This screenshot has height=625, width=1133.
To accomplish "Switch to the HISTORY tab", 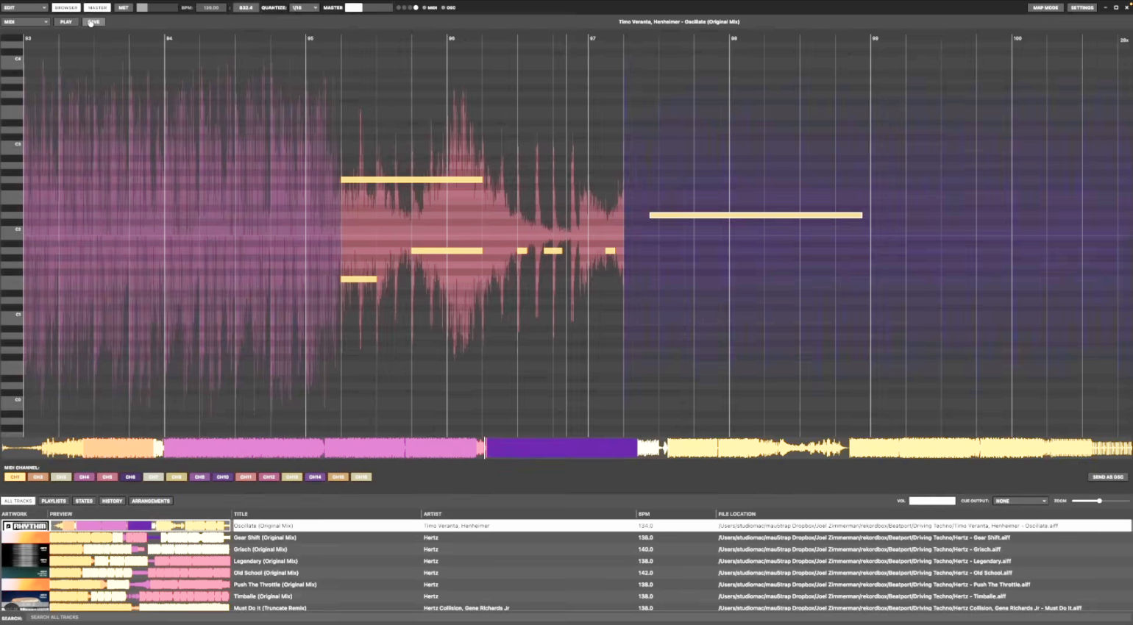I will 112,501.
